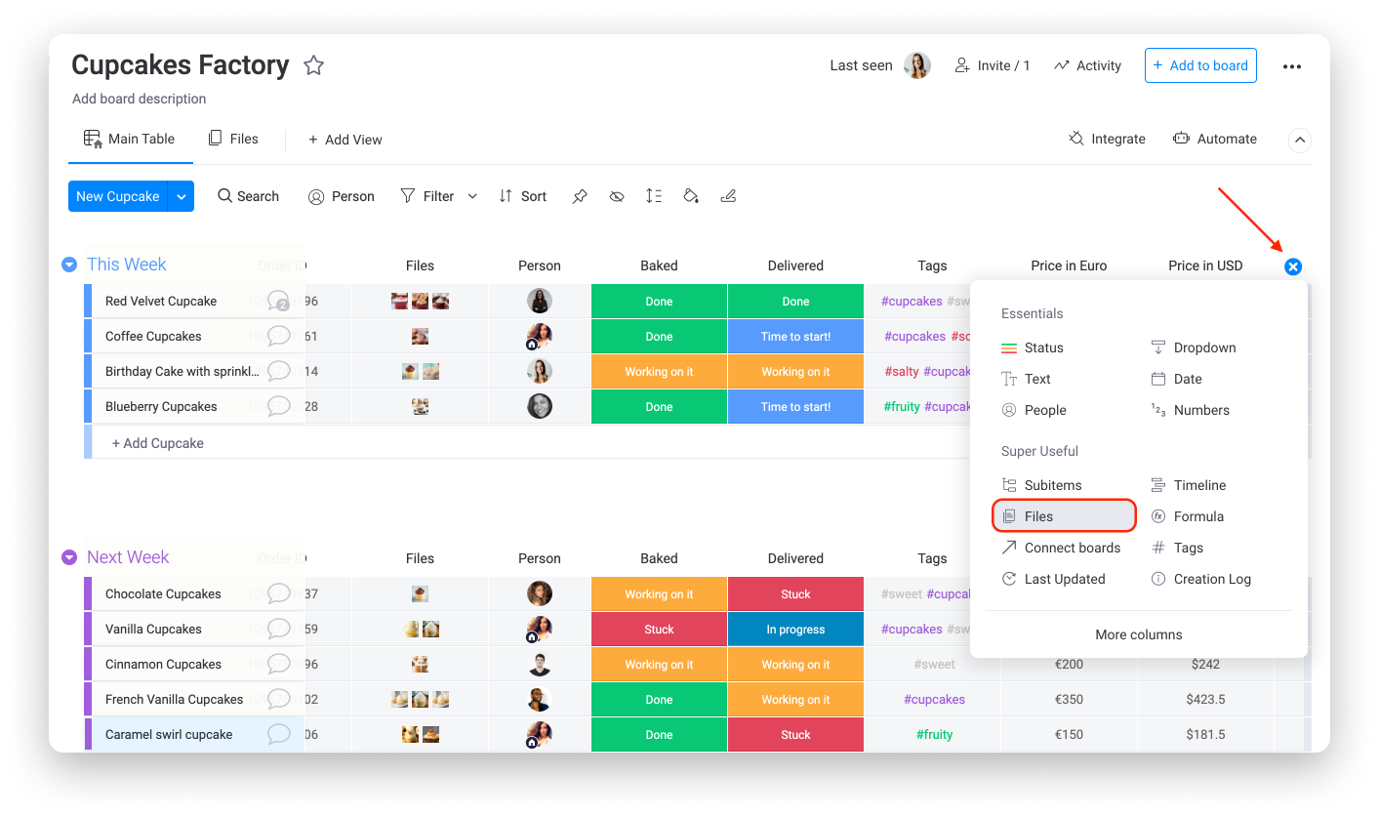The height and width of the screenshot is (816, 1379).
Task: Add a Text column
Action: tap(1027, 379)
